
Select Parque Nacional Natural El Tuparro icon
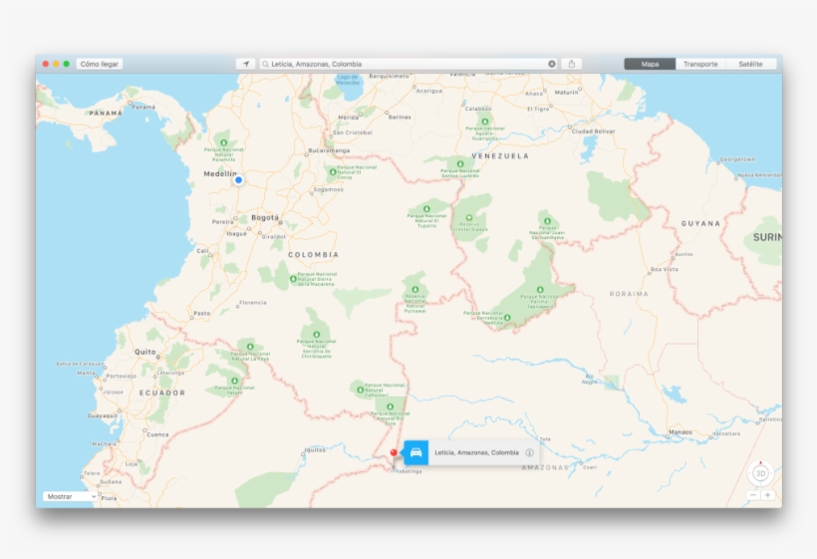click(426, 209)
